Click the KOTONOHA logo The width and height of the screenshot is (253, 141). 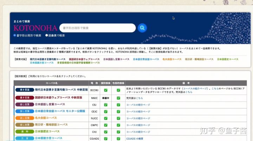click(x=35, y=28)
